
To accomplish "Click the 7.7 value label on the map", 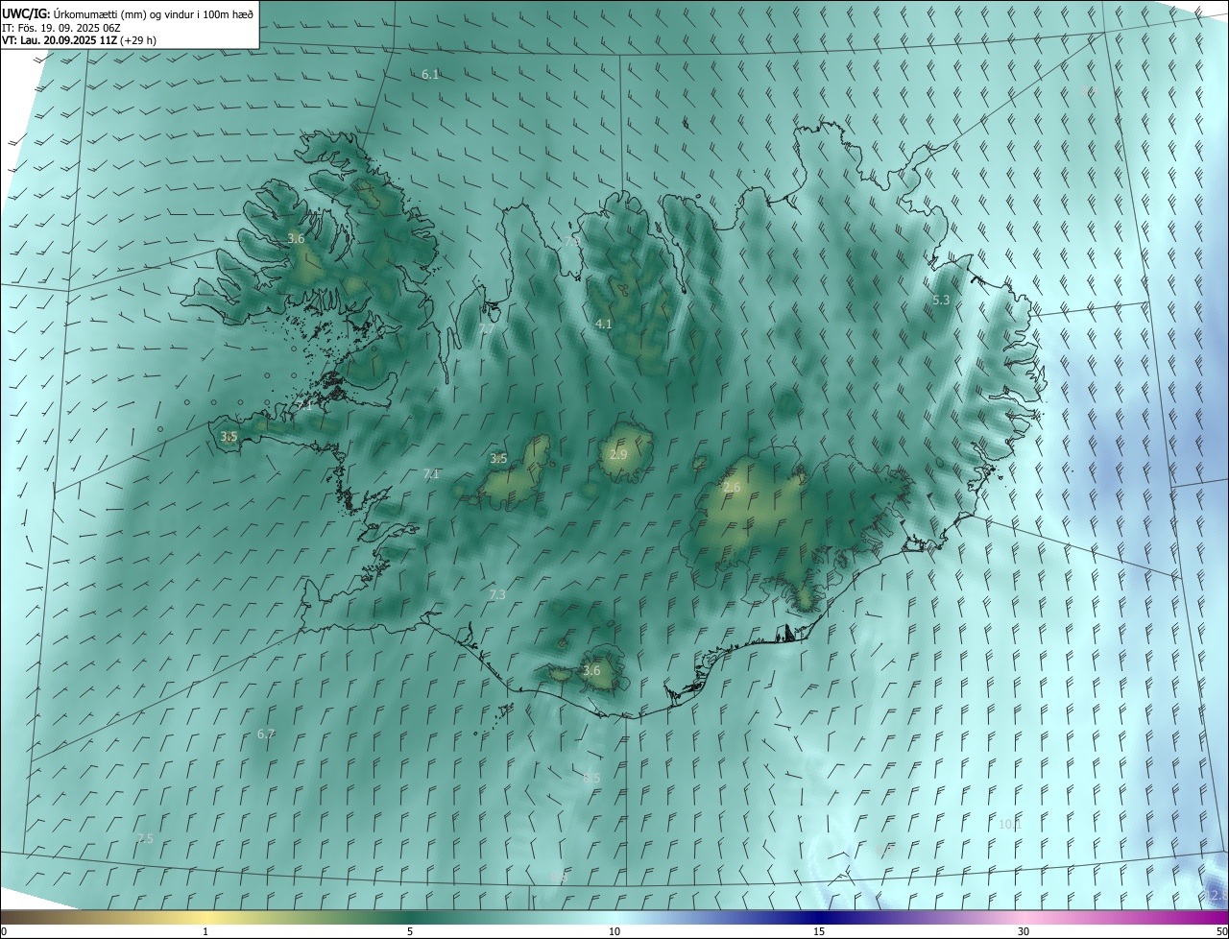I will tap(487, 329).
